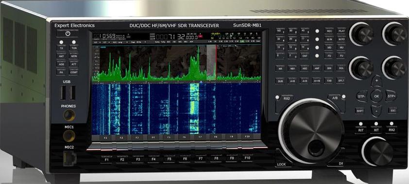The width and height of the screenshot is (409, 184).
Task: Click the SQL squelch button
Action: pos(341,68)
